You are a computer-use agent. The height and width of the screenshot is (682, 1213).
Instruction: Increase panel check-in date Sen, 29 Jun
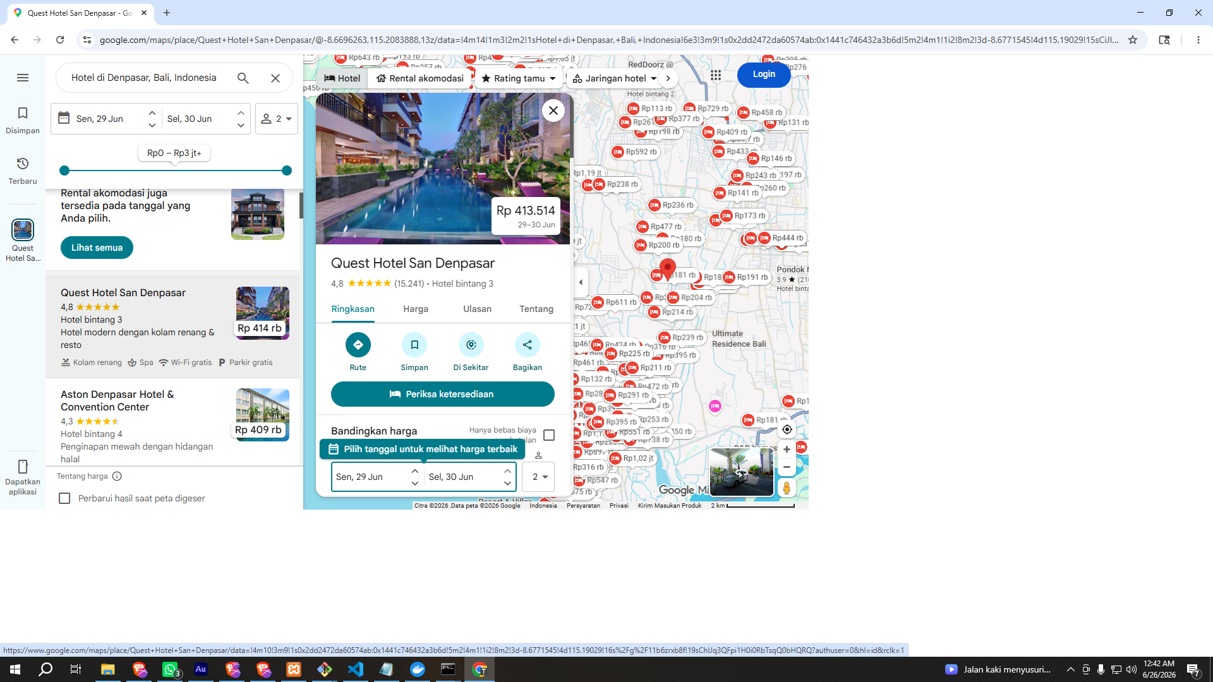click(x=415, y=471)
